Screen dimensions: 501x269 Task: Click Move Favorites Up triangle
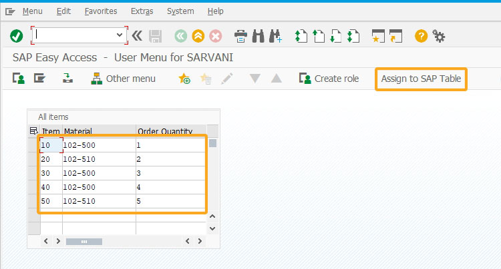[277, 79]
